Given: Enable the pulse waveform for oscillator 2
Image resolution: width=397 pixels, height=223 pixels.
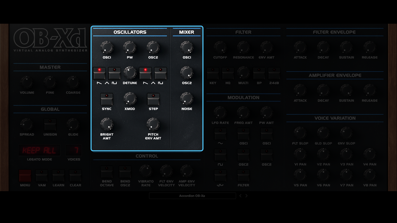Looking at the screenshot, I should [x=160, y=73].
